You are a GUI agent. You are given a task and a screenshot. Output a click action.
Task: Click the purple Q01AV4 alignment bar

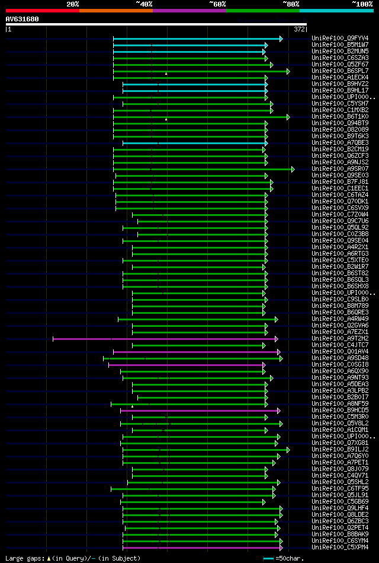click(196, 352)
